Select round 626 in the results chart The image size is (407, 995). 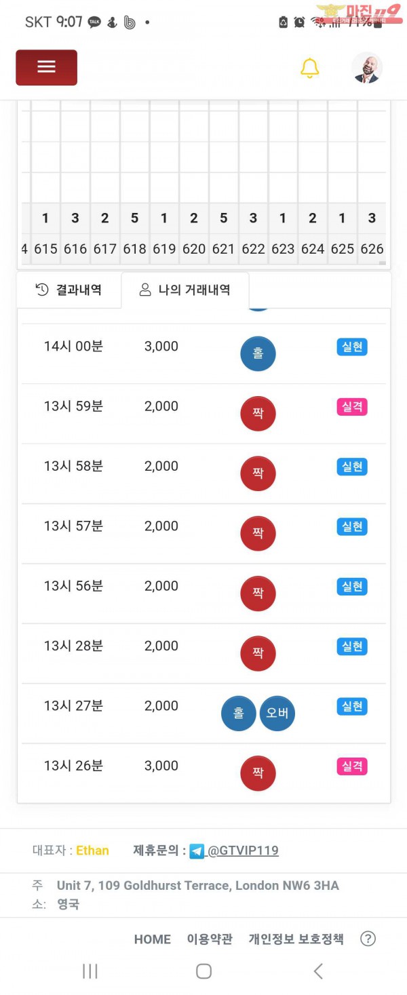tap(372, 249)
